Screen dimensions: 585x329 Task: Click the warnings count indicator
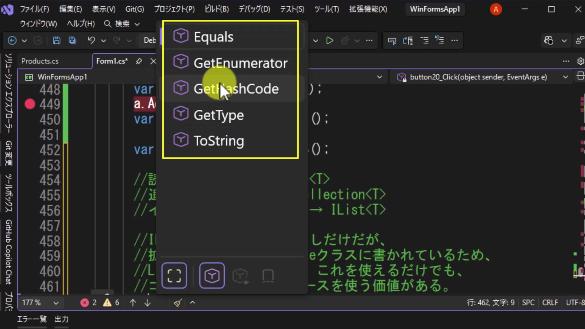pos(111,302)
